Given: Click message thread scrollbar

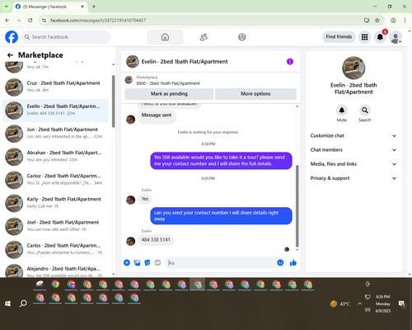Looking at the screenshot, I should (297, 206).
